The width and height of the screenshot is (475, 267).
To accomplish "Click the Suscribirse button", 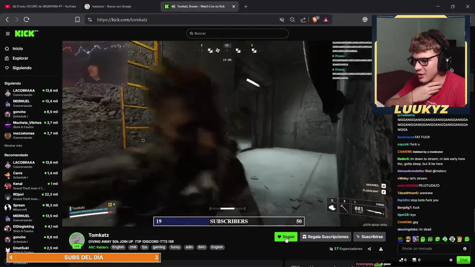I will (369, 237).
